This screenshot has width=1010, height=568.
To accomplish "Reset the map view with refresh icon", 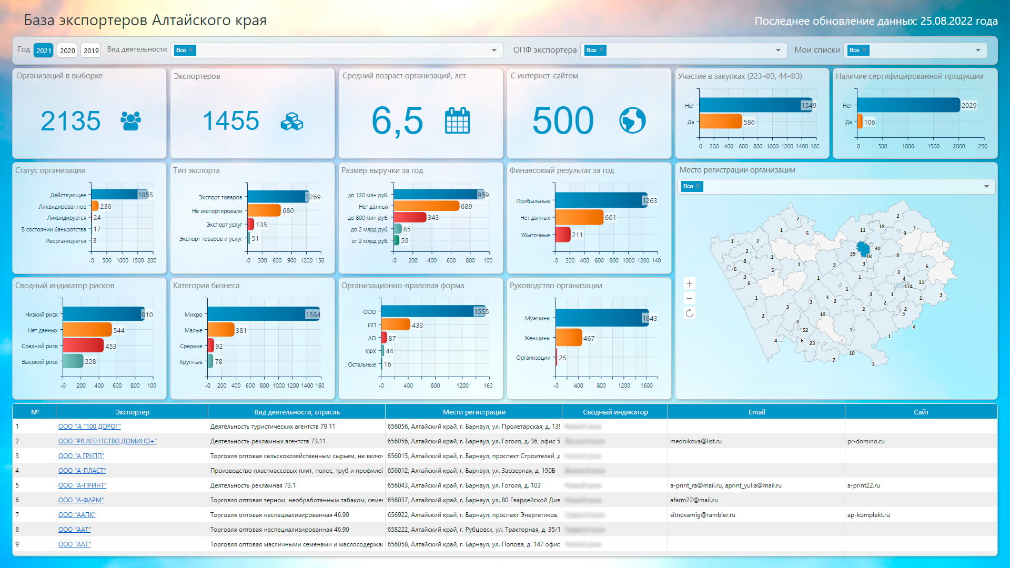I will click(689, 313).
